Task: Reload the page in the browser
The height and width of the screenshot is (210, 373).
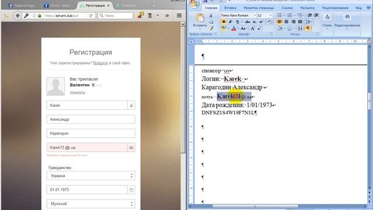Action: click(91, 16)
